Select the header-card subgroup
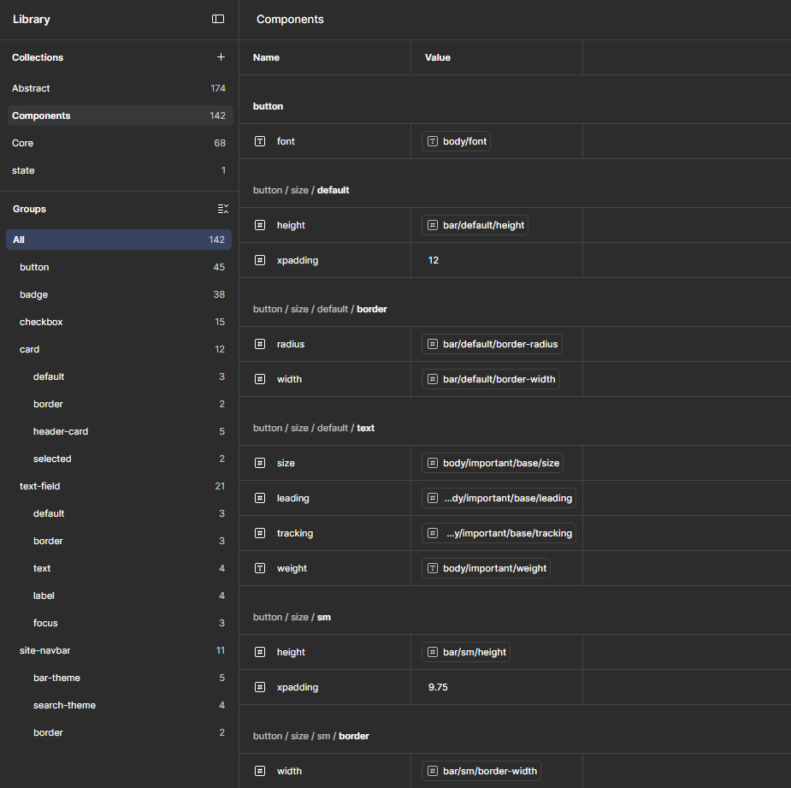791x788 pixels. (x=119, y=431)
